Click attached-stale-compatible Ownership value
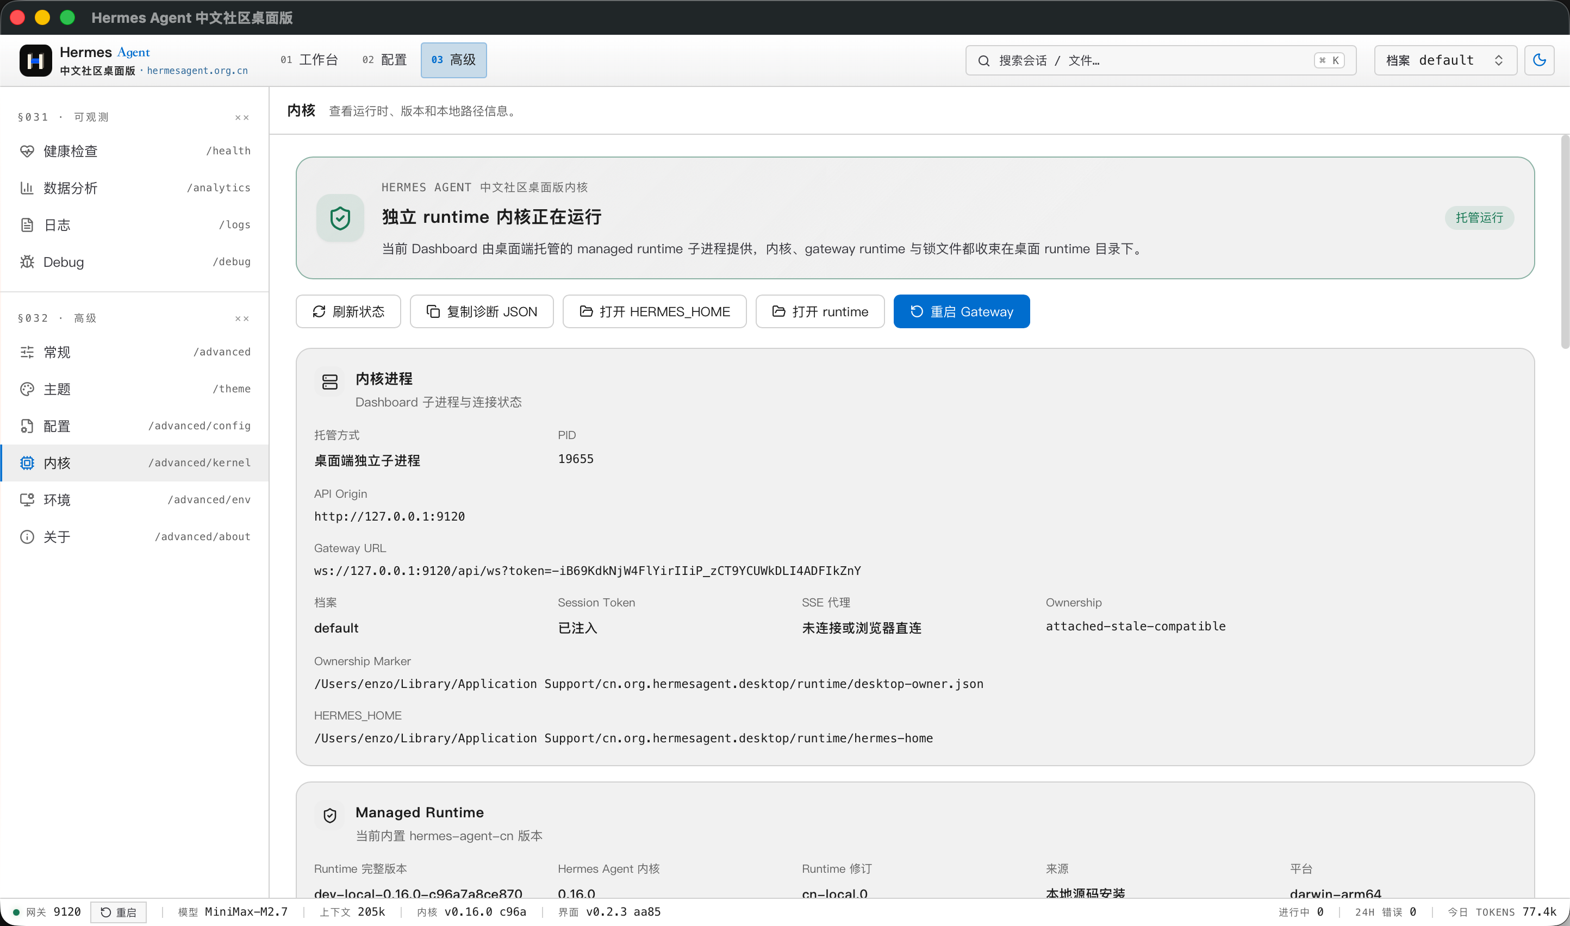 click(x=1135, y=626)
